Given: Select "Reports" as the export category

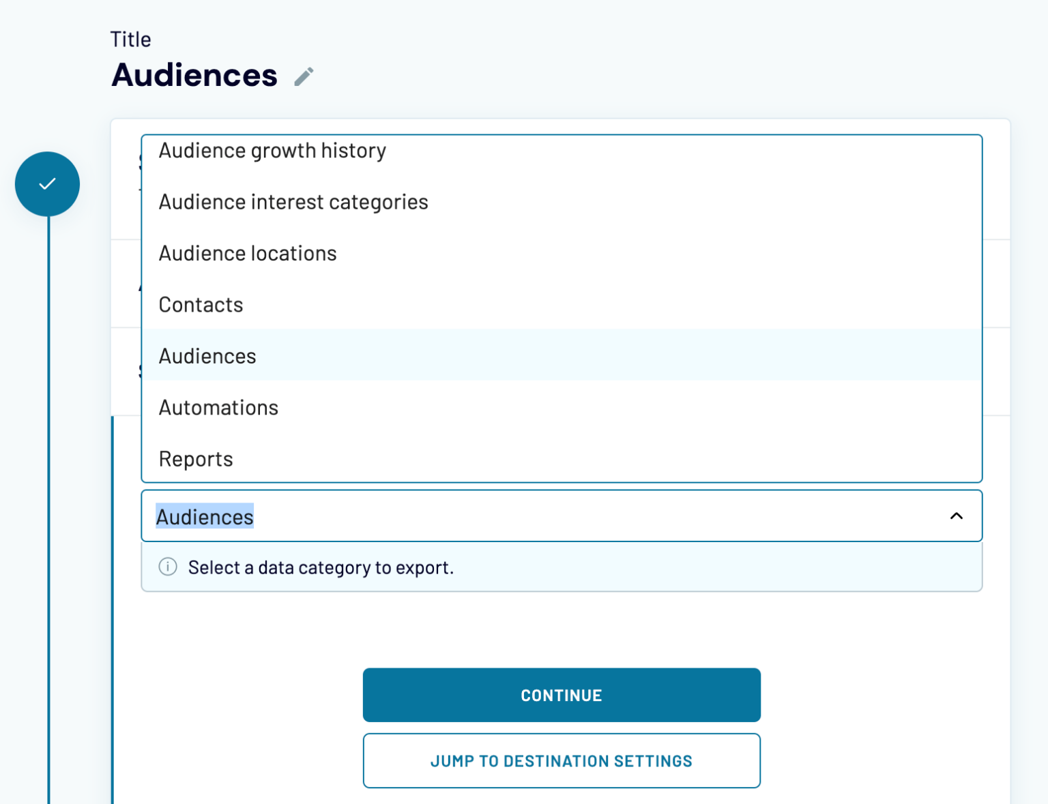Looking at the screenshot, I should 196,459.
